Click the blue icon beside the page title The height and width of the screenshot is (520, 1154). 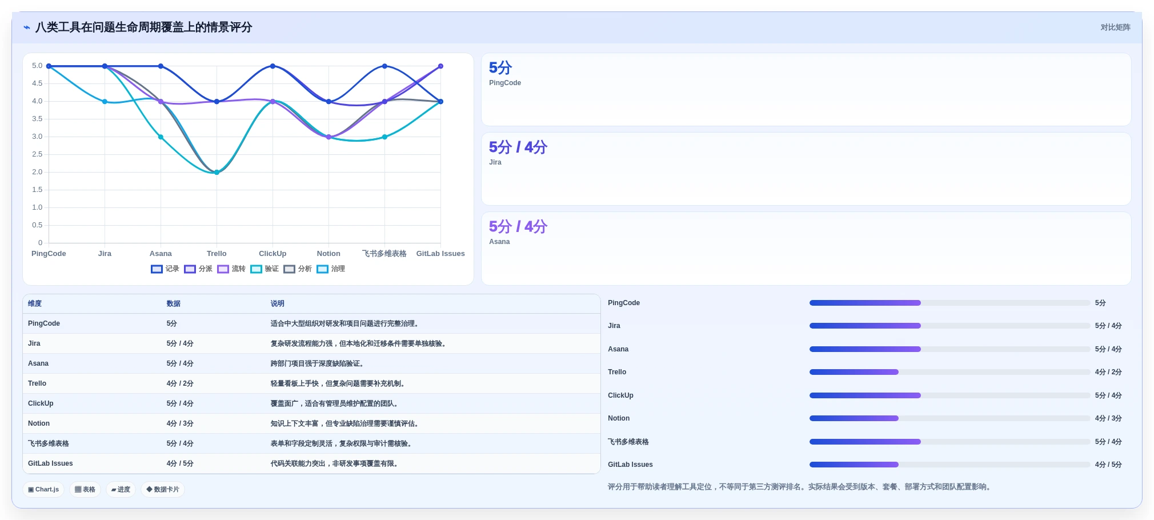(27, 27)
